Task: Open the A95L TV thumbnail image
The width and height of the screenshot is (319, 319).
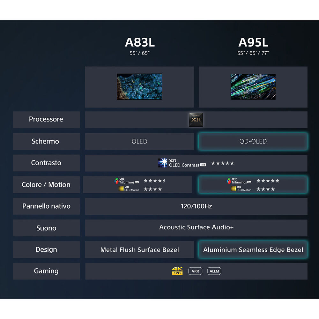Action: [253, 87]
